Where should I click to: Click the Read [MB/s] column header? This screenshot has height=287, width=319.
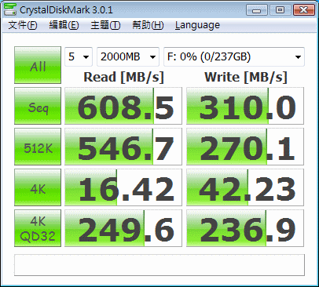pyautogui.click(x=123, y=77)
